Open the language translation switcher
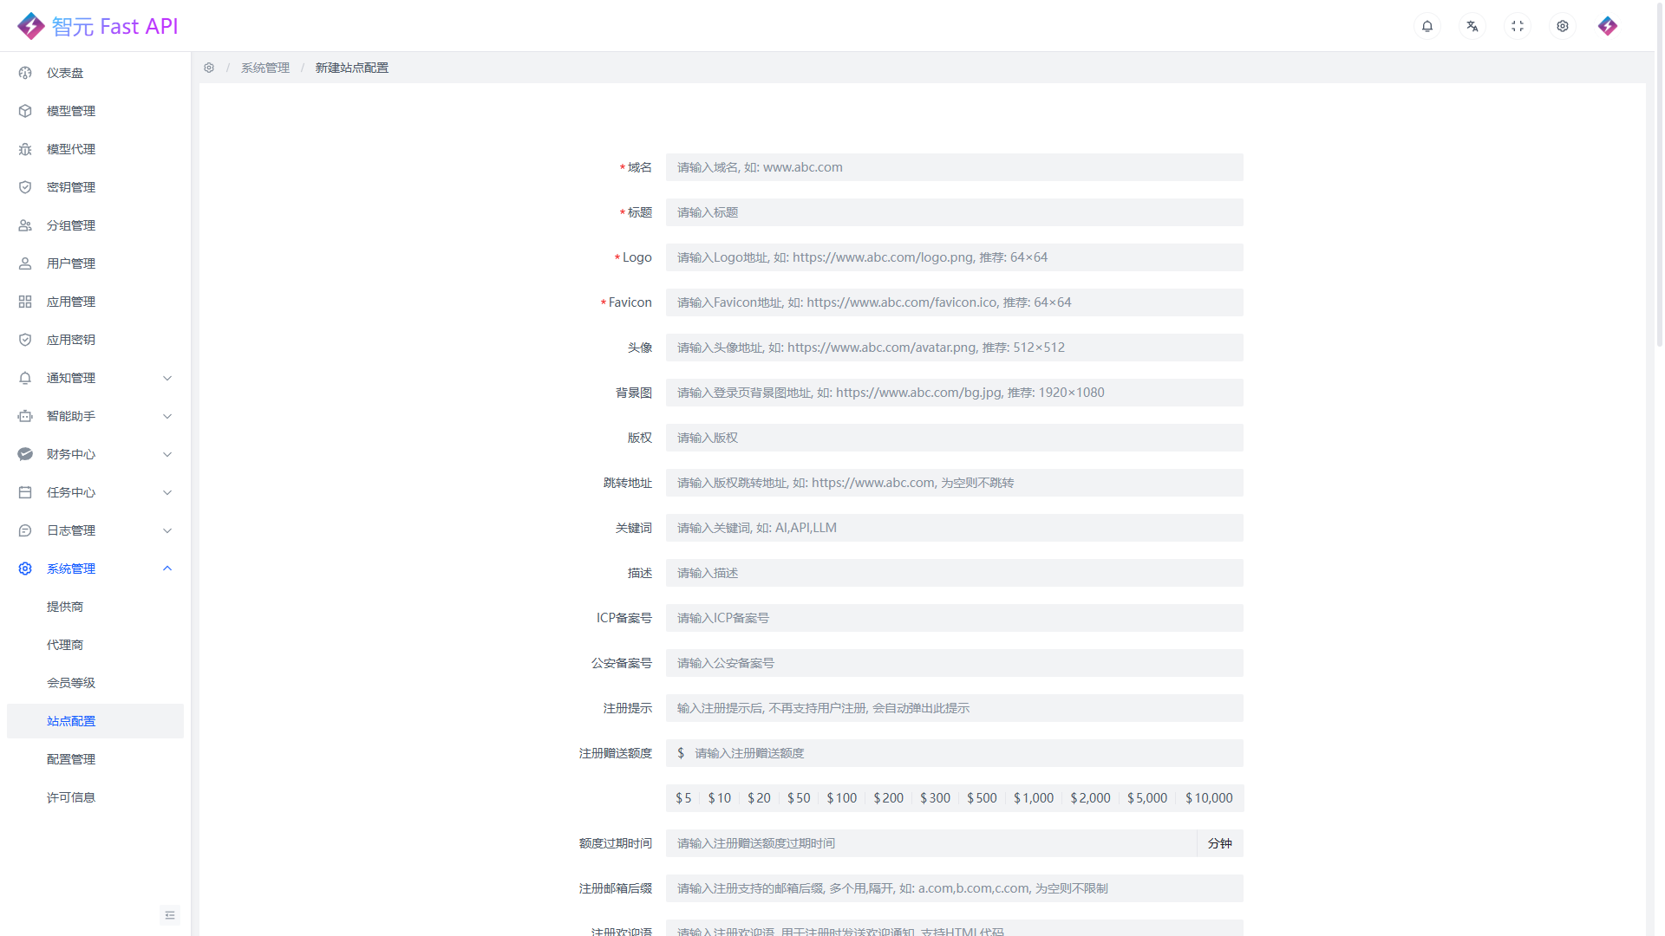 [1472, 26]
